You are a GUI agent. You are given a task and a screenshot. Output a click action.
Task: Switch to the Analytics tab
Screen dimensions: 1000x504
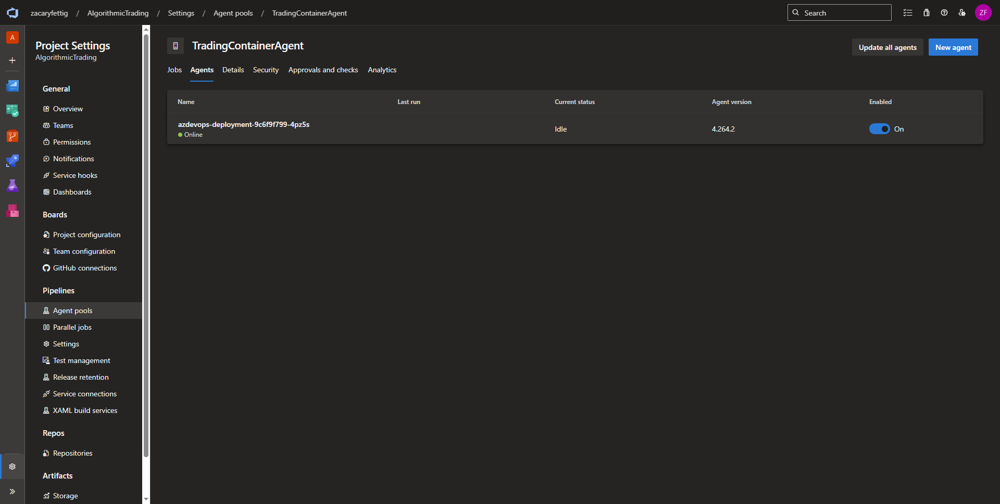point(382,70)
